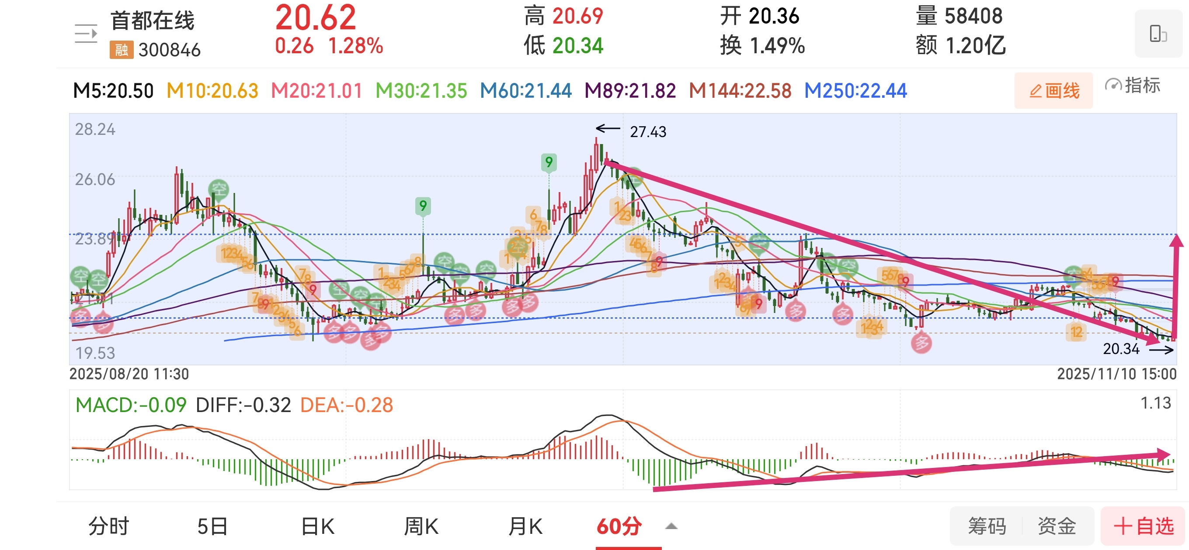This screenshot has width=1189, height=550.
Task: Select the 月K chart period
Action: [525, 526]
